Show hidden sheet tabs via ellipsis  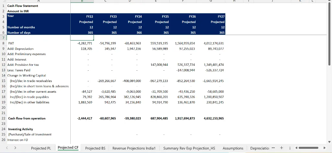click(x=274, y=148)
